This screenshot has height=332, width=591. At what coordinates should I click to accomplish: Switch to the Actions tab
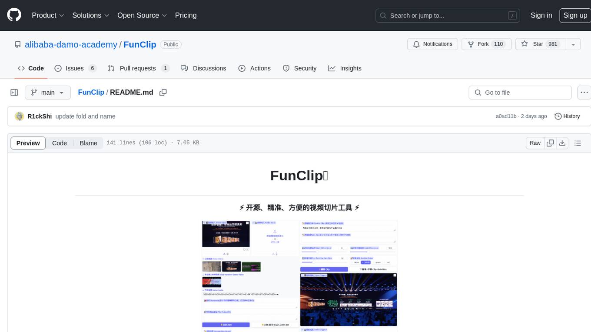pyautogui.click(x=255, y=68)
